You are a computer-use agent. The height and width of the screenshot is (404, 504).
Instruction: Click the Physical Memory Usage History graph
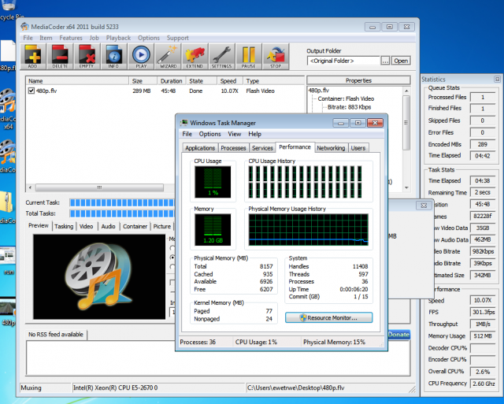pyautogui.click(x=308, y=229)
